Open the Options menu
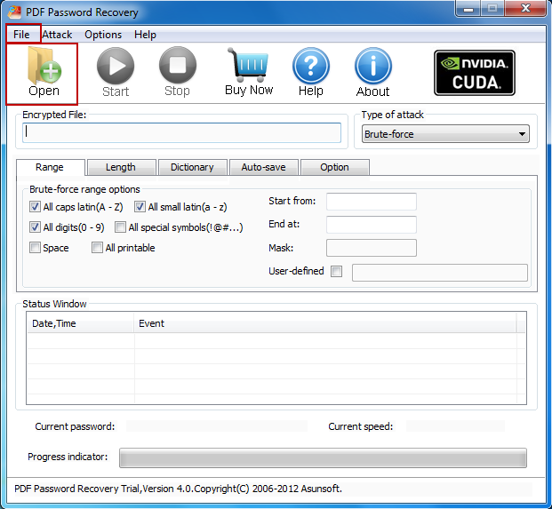This screenshot has width=552, height=509. (103, 35)
